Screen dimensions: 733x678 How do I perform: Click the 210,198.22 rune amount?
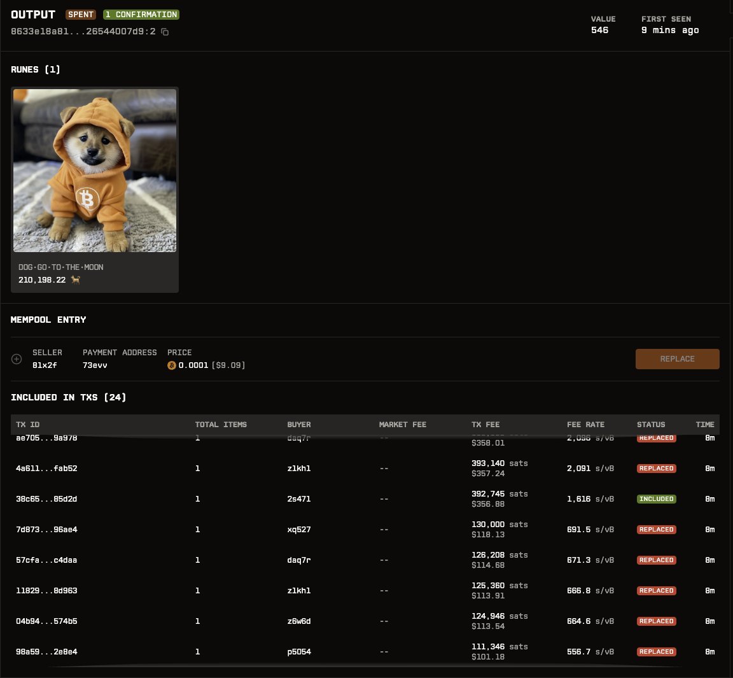click(x=42, y=280)
